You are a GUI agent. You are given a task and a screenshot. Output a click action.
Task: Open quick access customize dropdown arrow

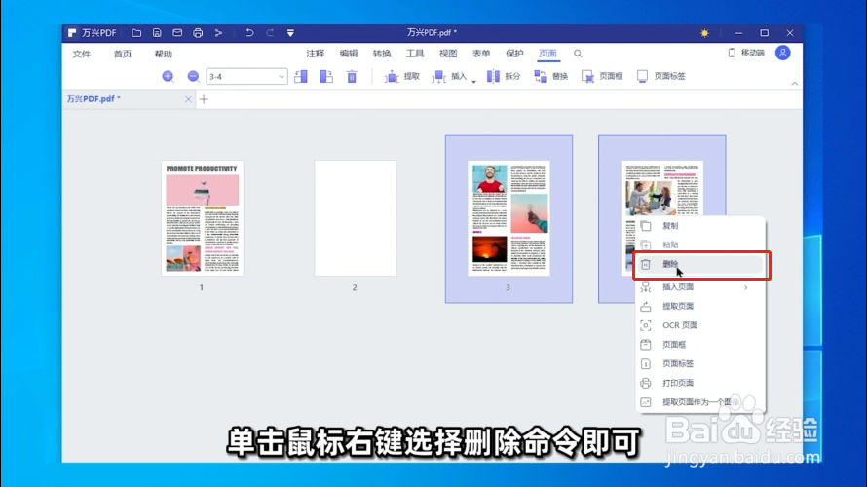coord(290,33)
